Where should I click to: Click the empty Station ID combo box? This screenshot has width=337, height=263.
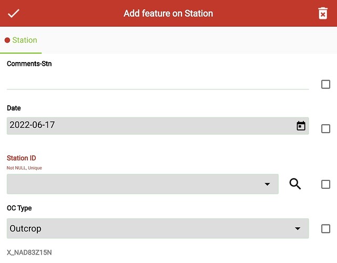142,184
